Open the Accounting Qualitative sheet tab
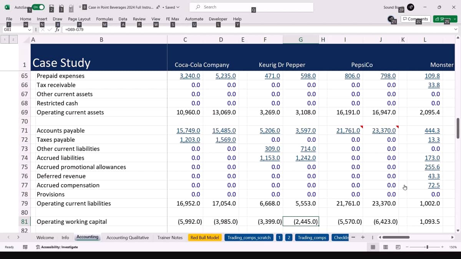This screenshot has width=461, height=259. click(x=128, y=238)
